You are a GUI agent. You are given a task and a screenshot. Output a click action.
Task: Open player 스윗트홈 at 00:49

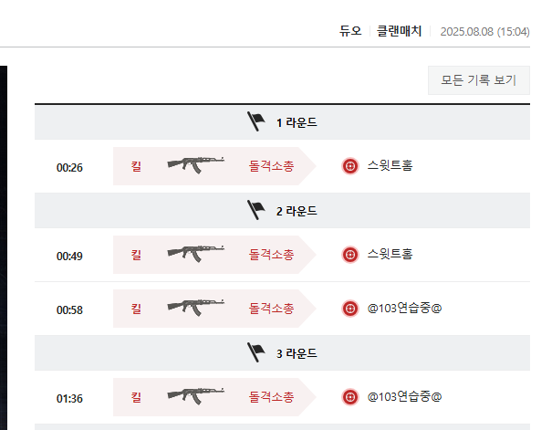(x=390, y=255)
